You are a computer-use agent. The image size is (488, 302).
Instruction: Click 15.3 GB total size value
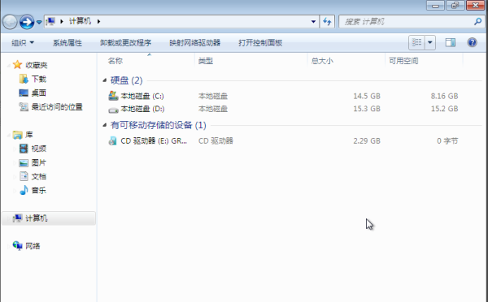(367, 109)
